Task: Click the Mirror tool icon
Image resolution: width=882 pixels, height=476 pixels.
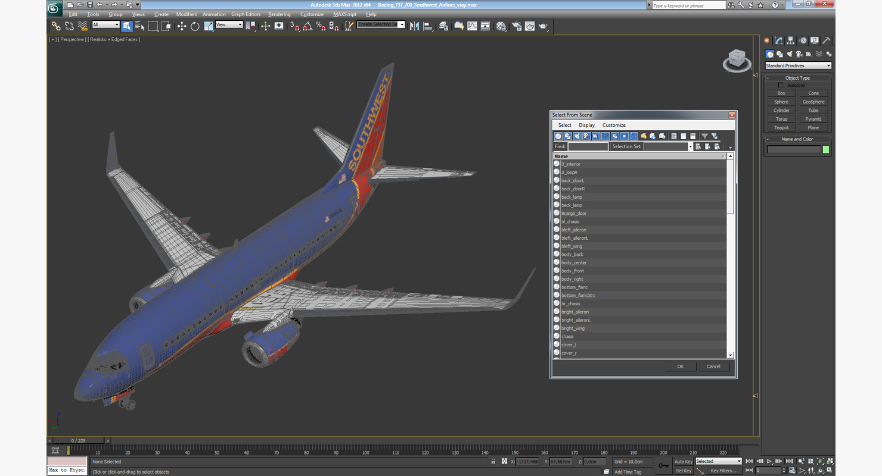Action: point(414,26)
